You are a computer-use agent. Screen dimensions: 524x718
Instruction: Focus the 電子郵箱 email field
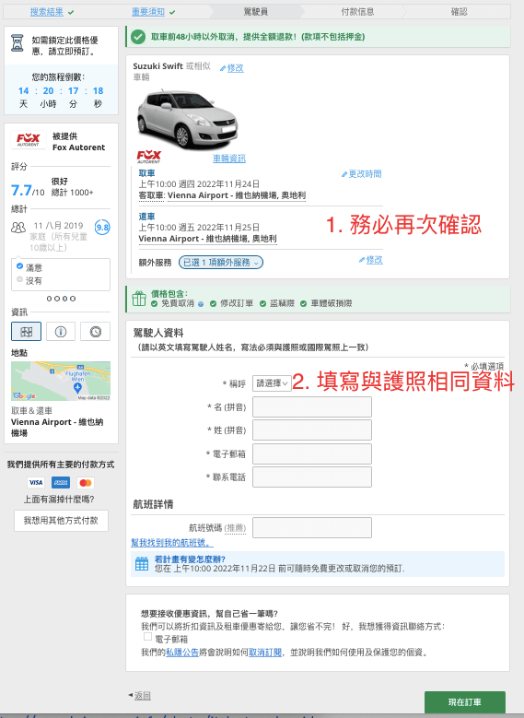point(312,454)
